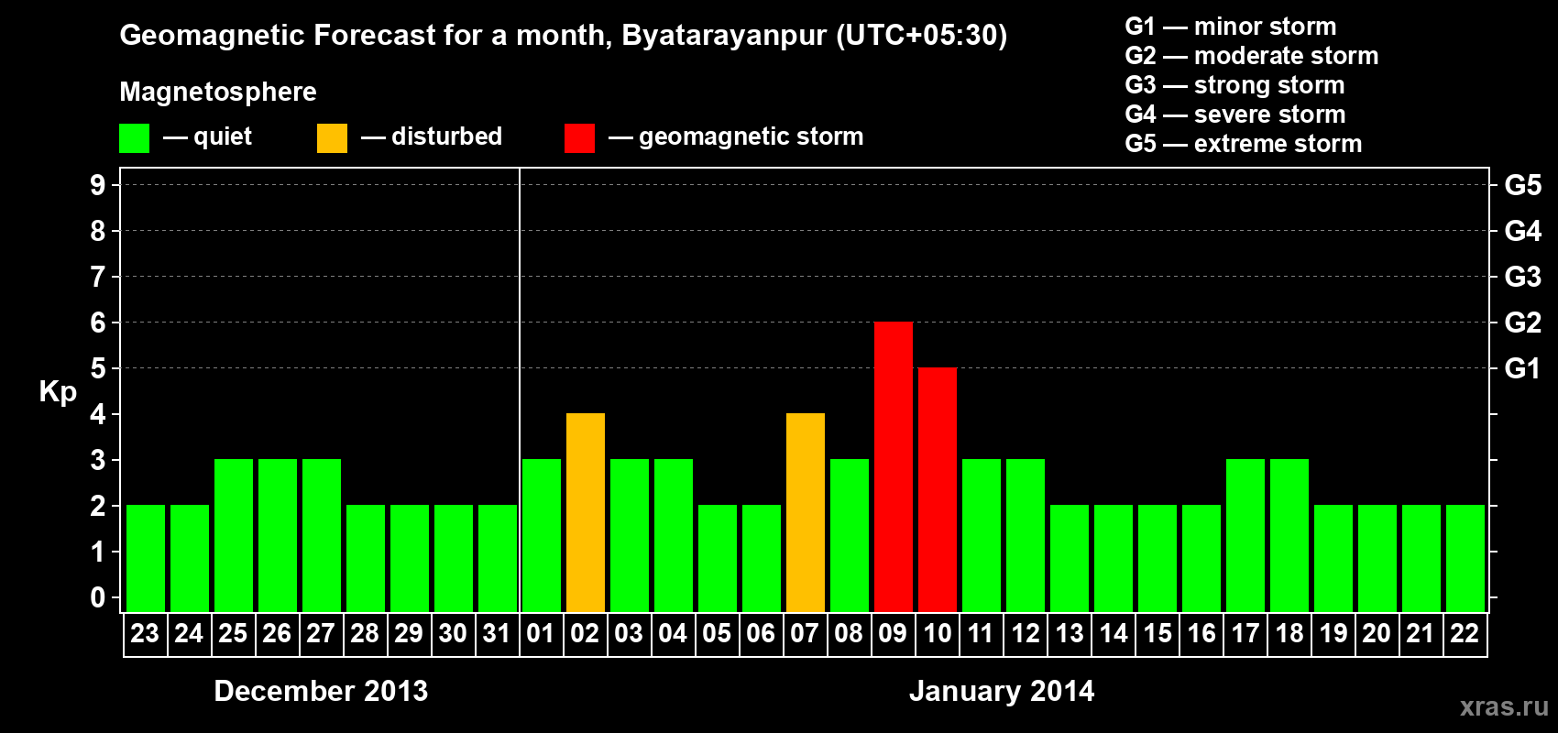Click the green quiet legend swatch

tap(134, 138)
